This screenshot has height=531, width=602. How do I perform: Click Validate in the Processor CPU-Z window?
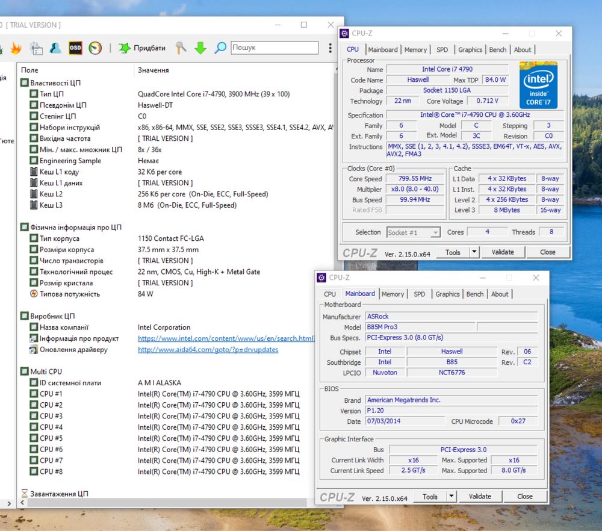503,252
